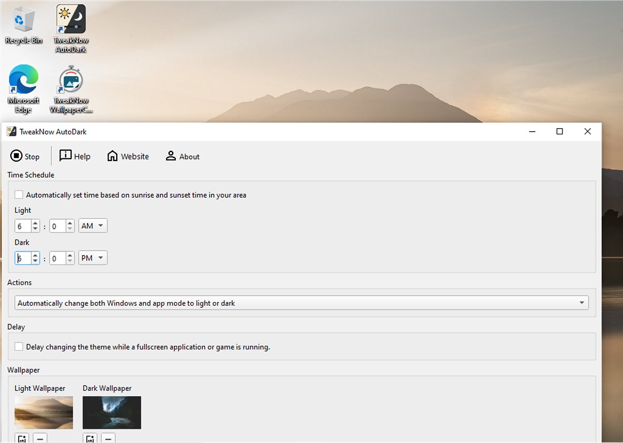623x443 pixels.
Task: Click the Light Wallpaper thumbnail
Action: 44,413
